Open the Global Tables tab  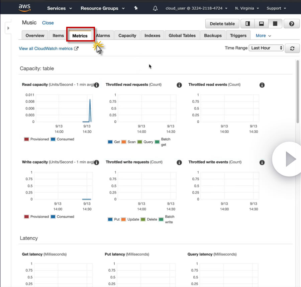pos(182,35)
